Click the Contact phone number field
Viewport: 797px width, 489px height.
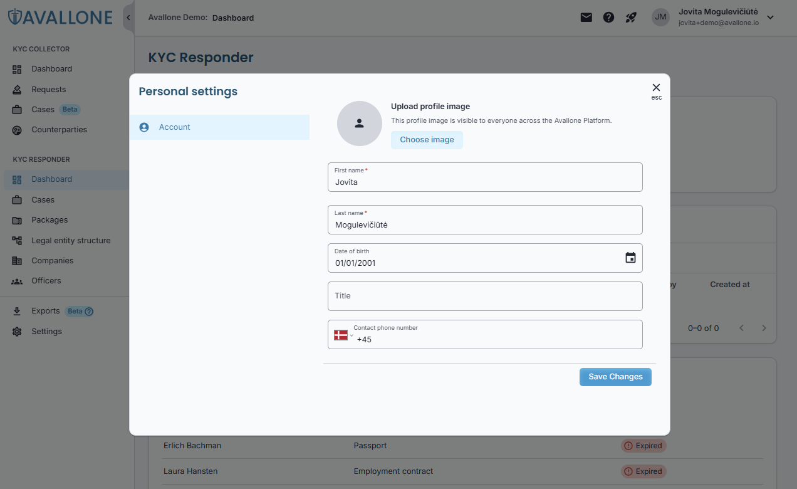485,335
